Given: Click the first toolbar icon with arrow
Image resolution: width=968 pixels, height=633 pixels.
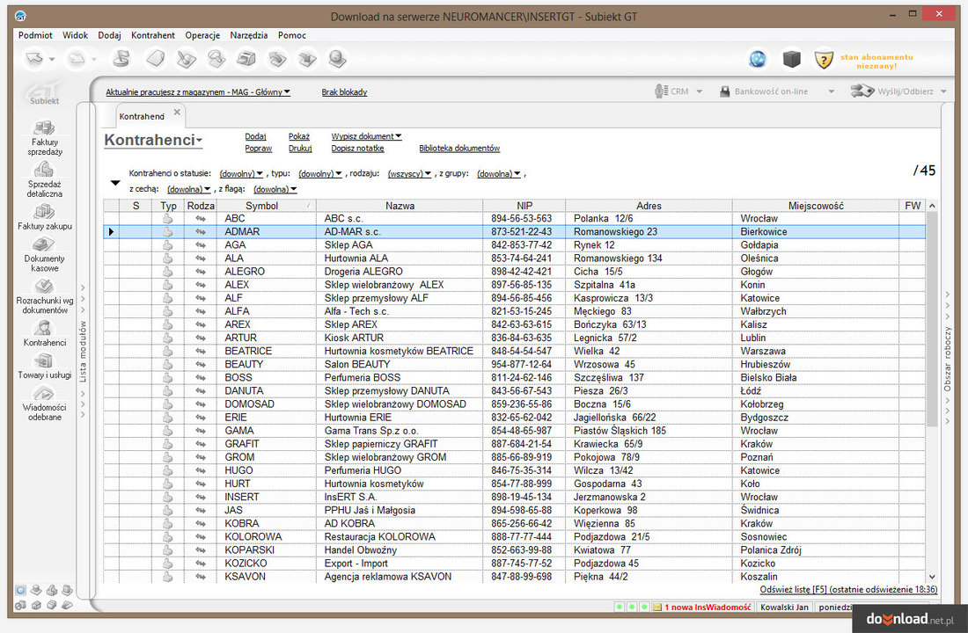Looking at the screenshot, I should [35, 59].
